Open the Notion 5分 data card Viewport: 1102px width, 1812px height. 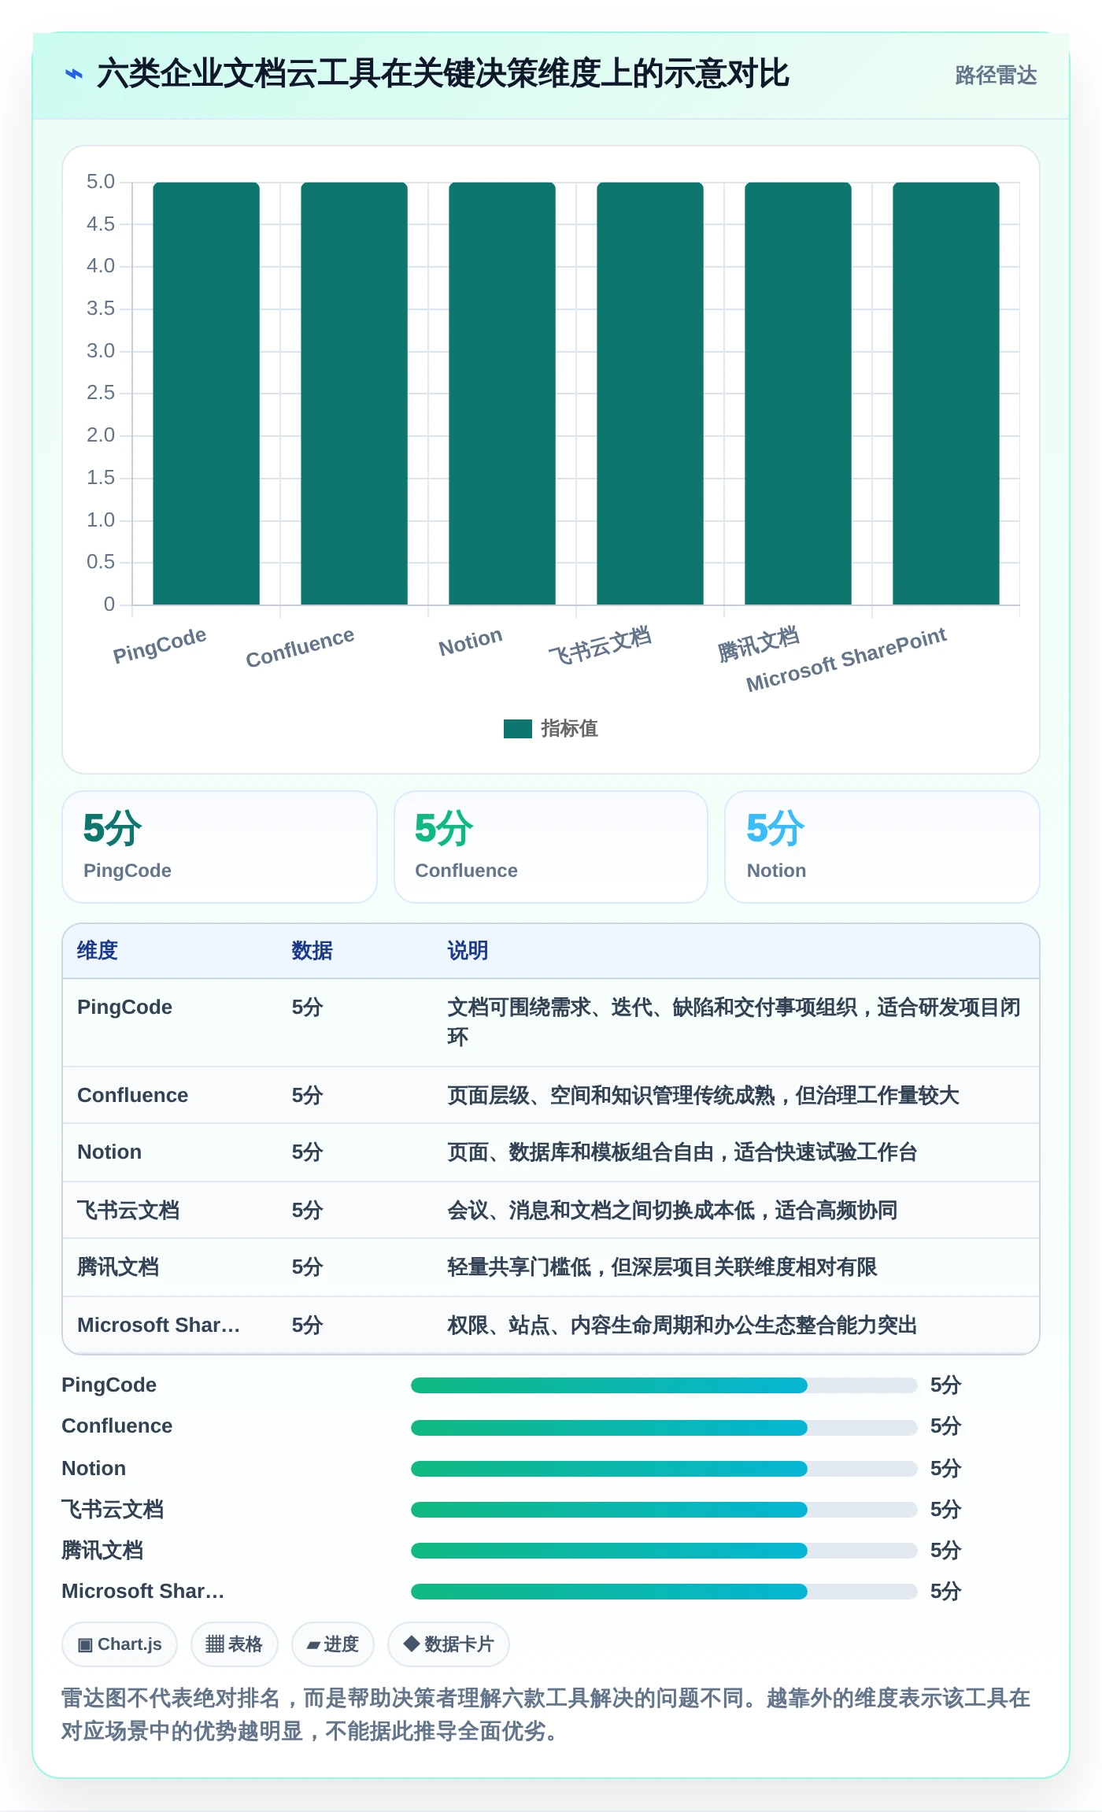pyautogui.click(x=882, y=847)
